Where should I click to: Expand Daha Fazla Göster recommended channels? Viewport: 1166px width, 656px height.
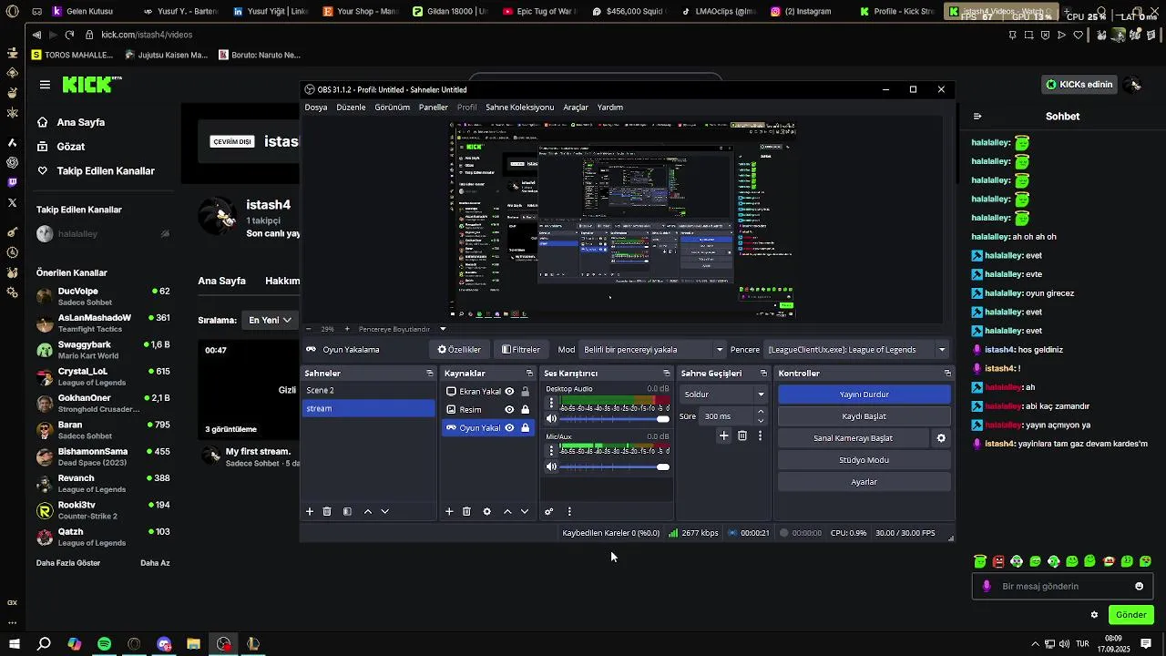click(x=68, y=563)
